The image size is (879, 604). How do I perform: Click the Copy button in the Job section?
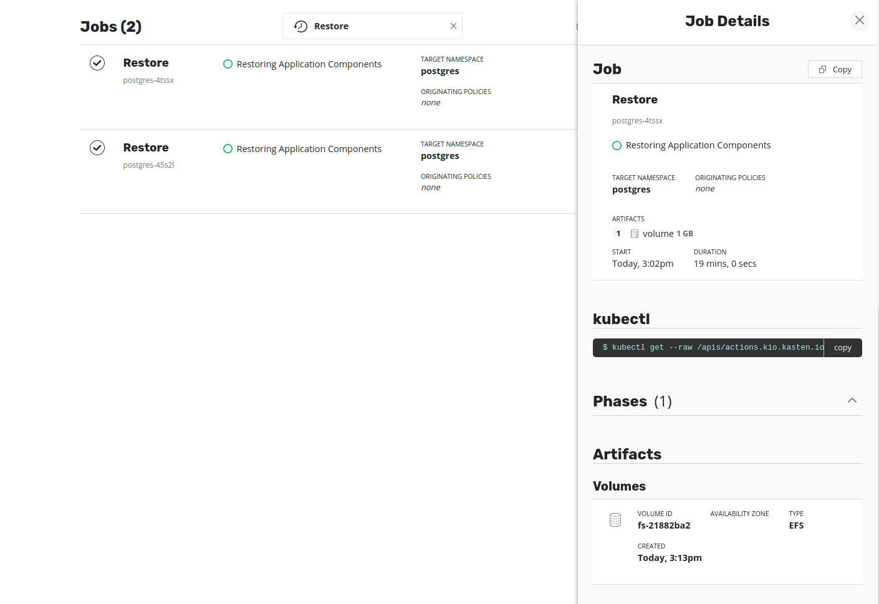(835, 69)
